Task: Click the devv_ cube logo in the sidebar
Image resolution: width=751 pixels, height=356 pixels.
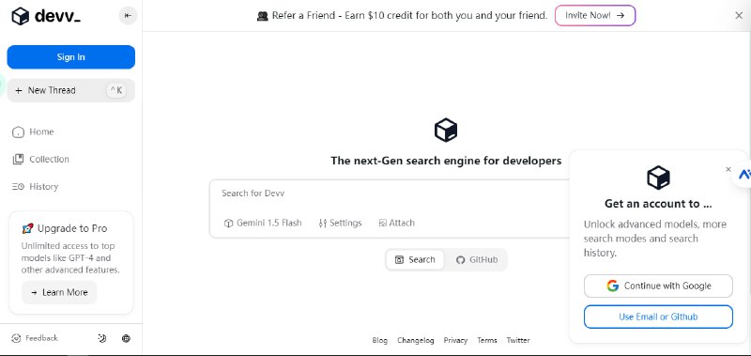Action: [20, 16]
